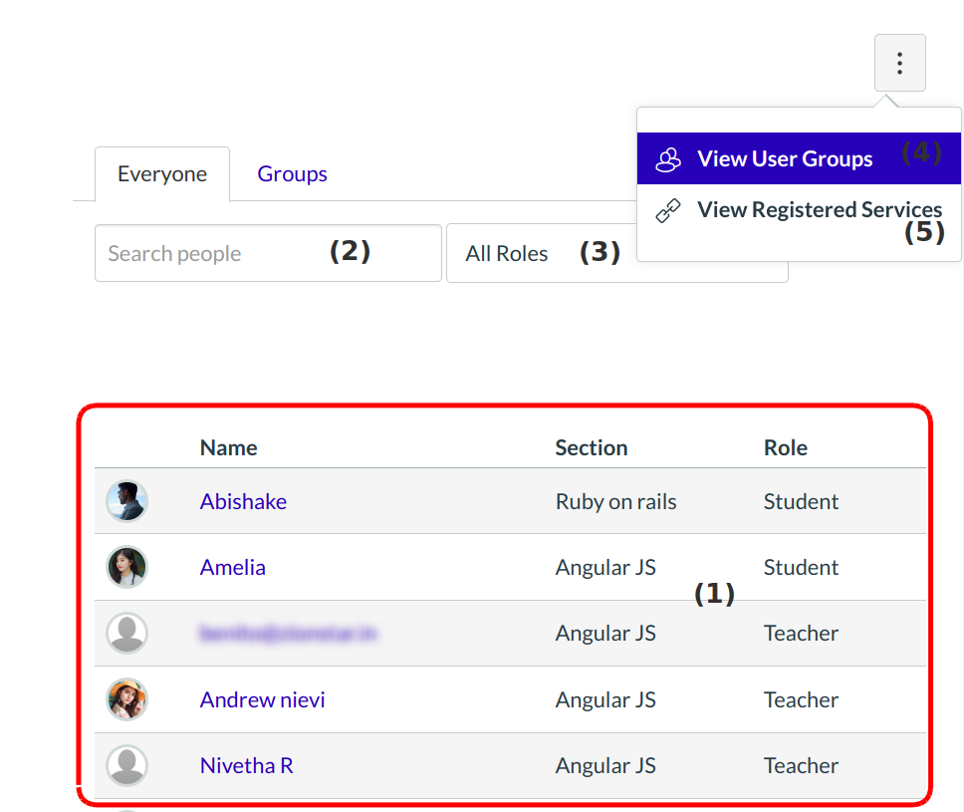The width and height of the screenshot is (964, 812).
Task: Open Abishake's user profile link
Action: [x=243, y=501]
